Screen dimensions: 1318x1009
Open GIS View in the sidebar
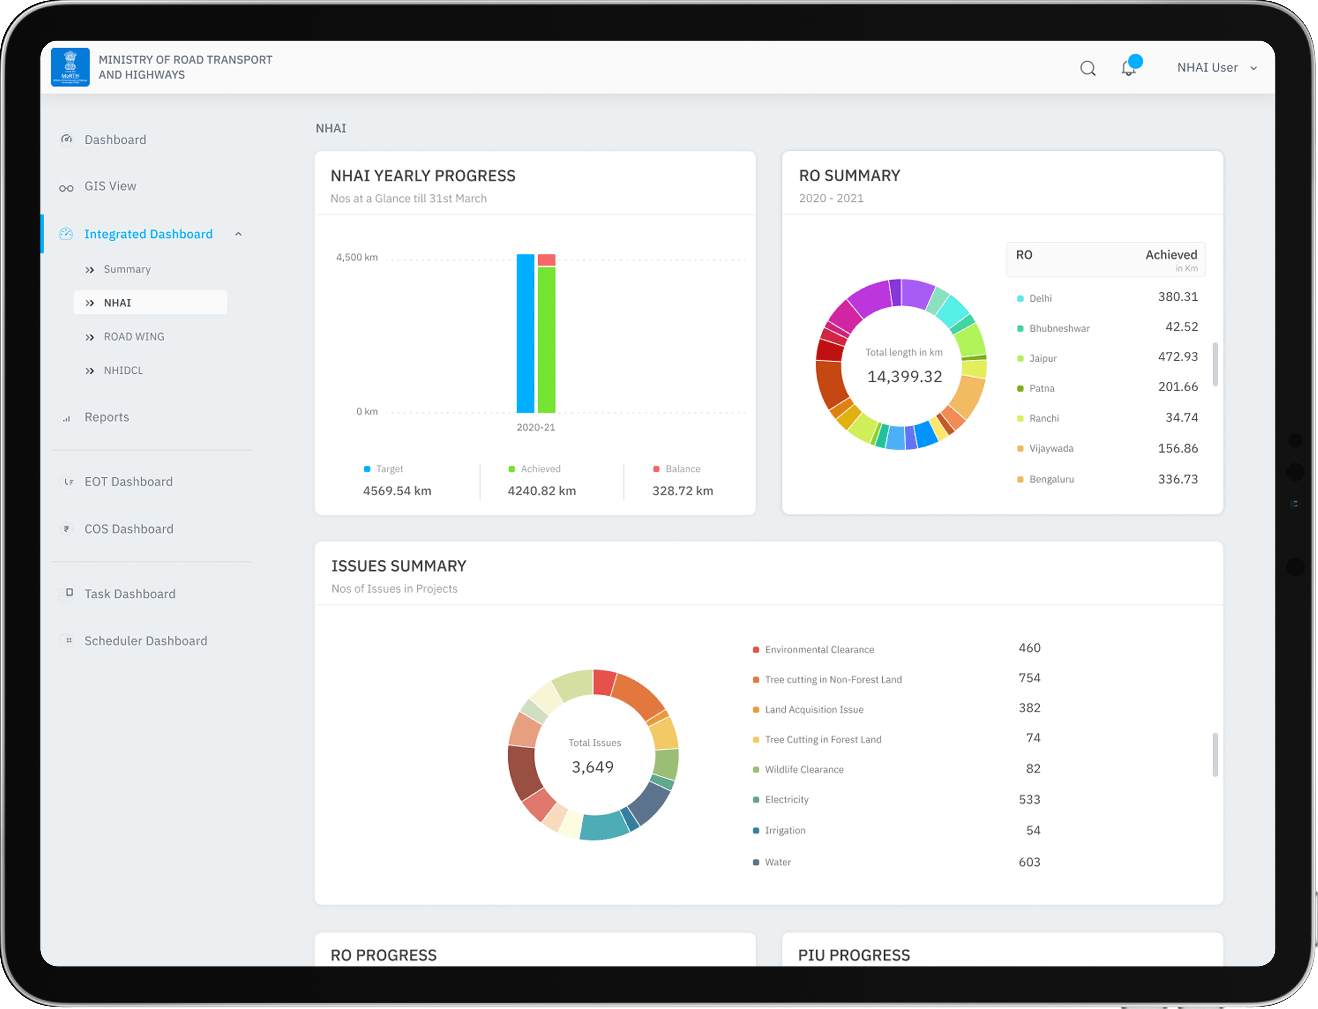(111, 186)
